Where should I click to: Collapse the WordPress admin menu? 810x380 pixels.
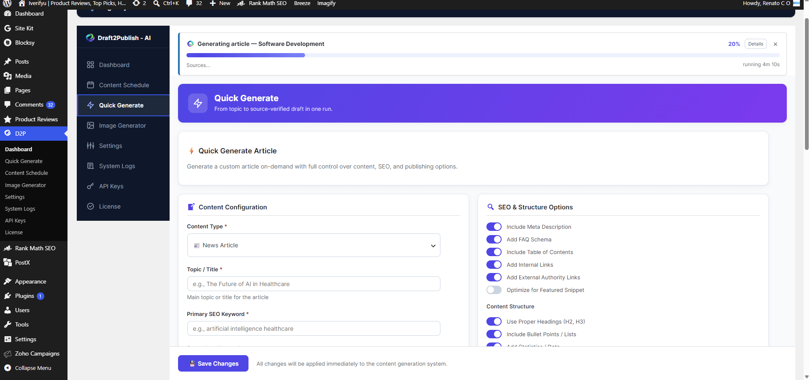pyautogui.click(x=34, y=368)
